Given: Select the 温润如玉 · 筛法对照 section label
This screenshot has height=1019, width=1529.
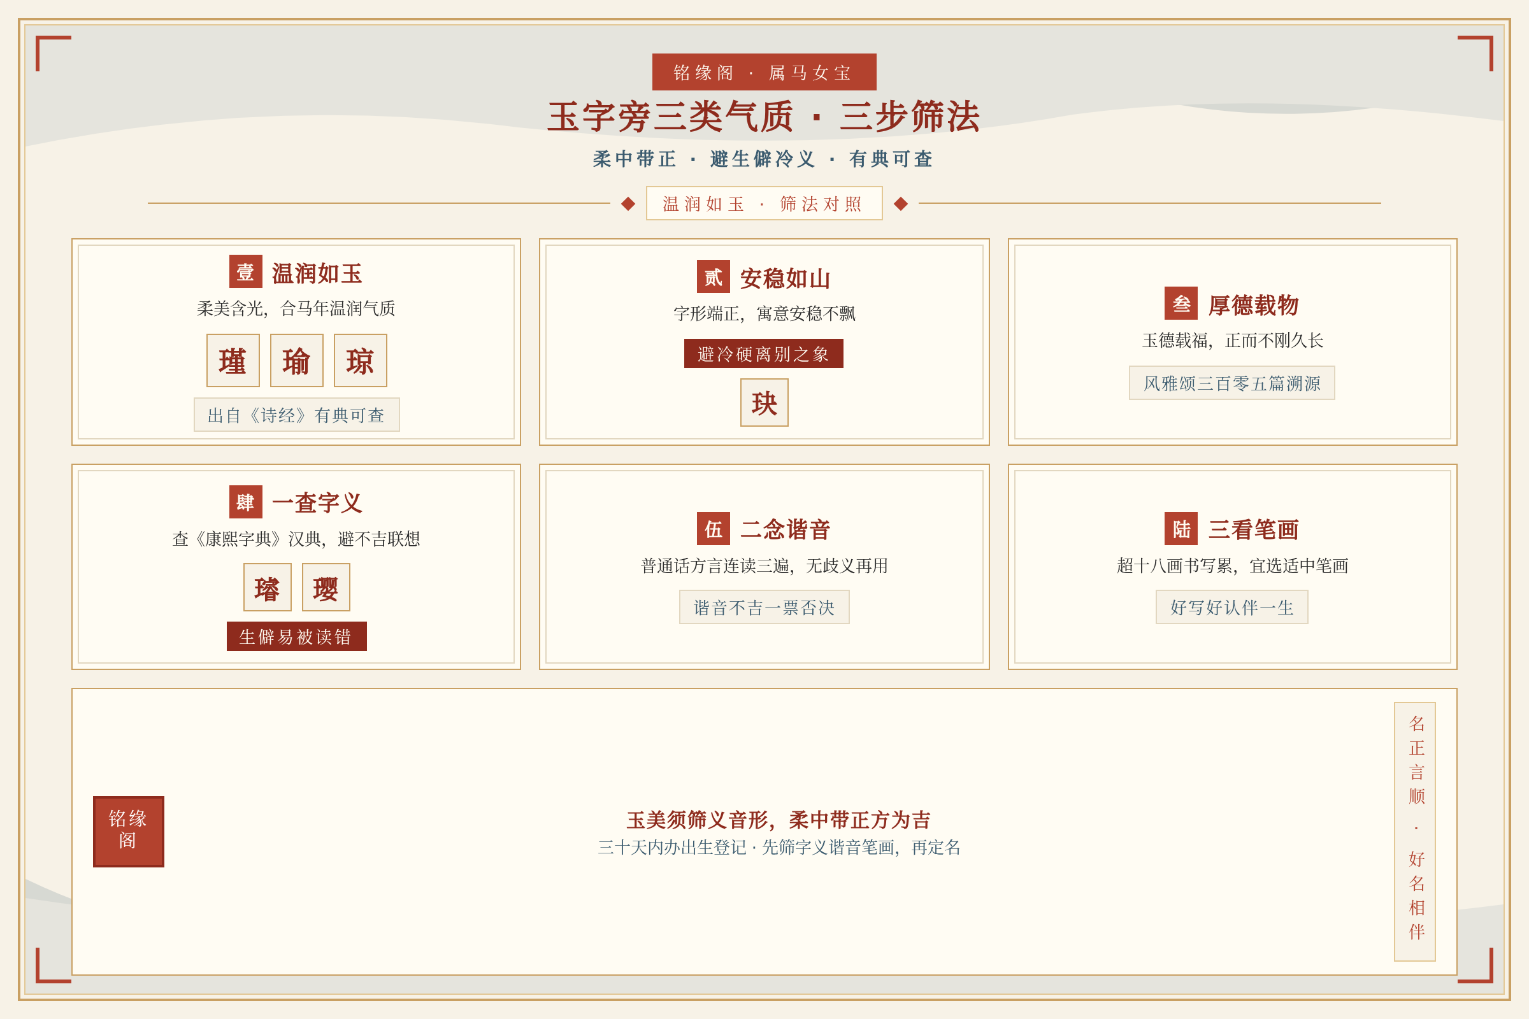Looking at the screenshot, I should (x=764, y=203).
